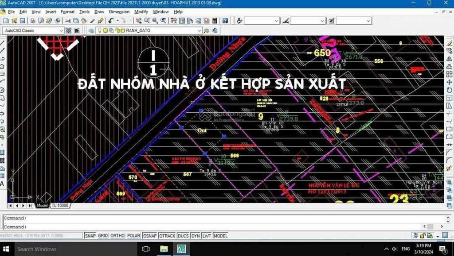
Task: Undo the last action with the arrow icon
Action: coord(111,21)
